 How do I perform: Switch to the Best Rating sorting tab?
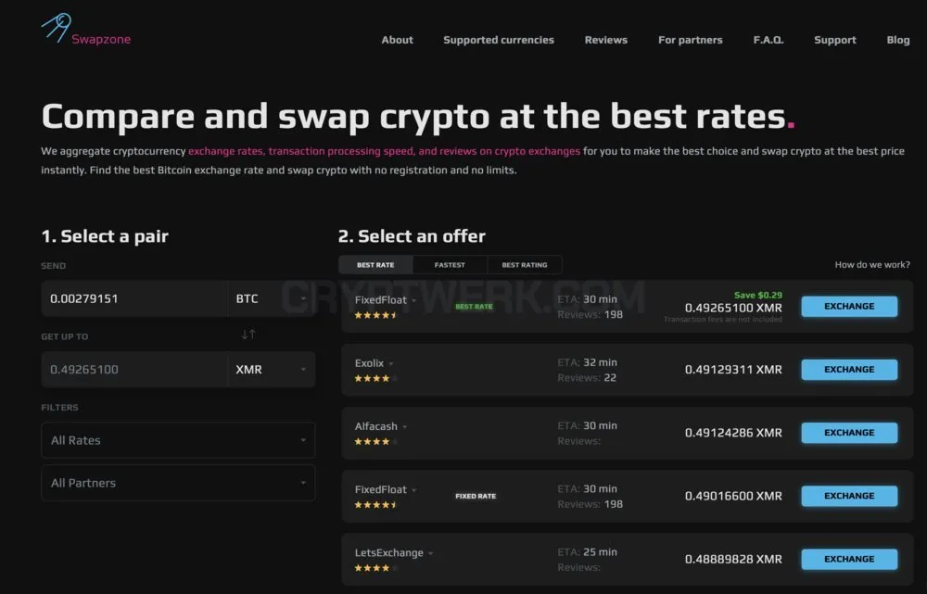[525, 265]
